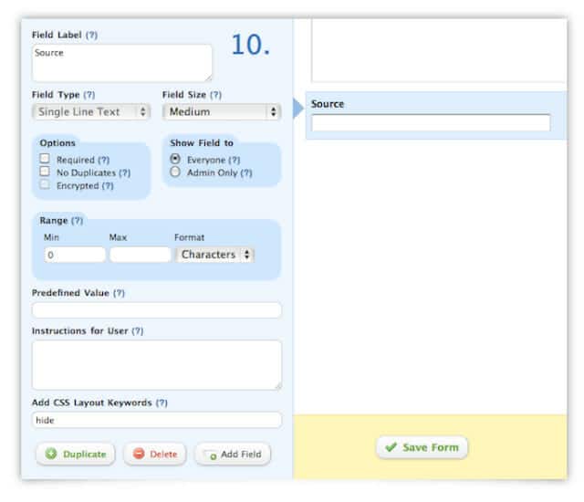The height and width of the screenshot is (502, 584).
Task: Click the Range Min input field
Action: click(x=75, y=255)
